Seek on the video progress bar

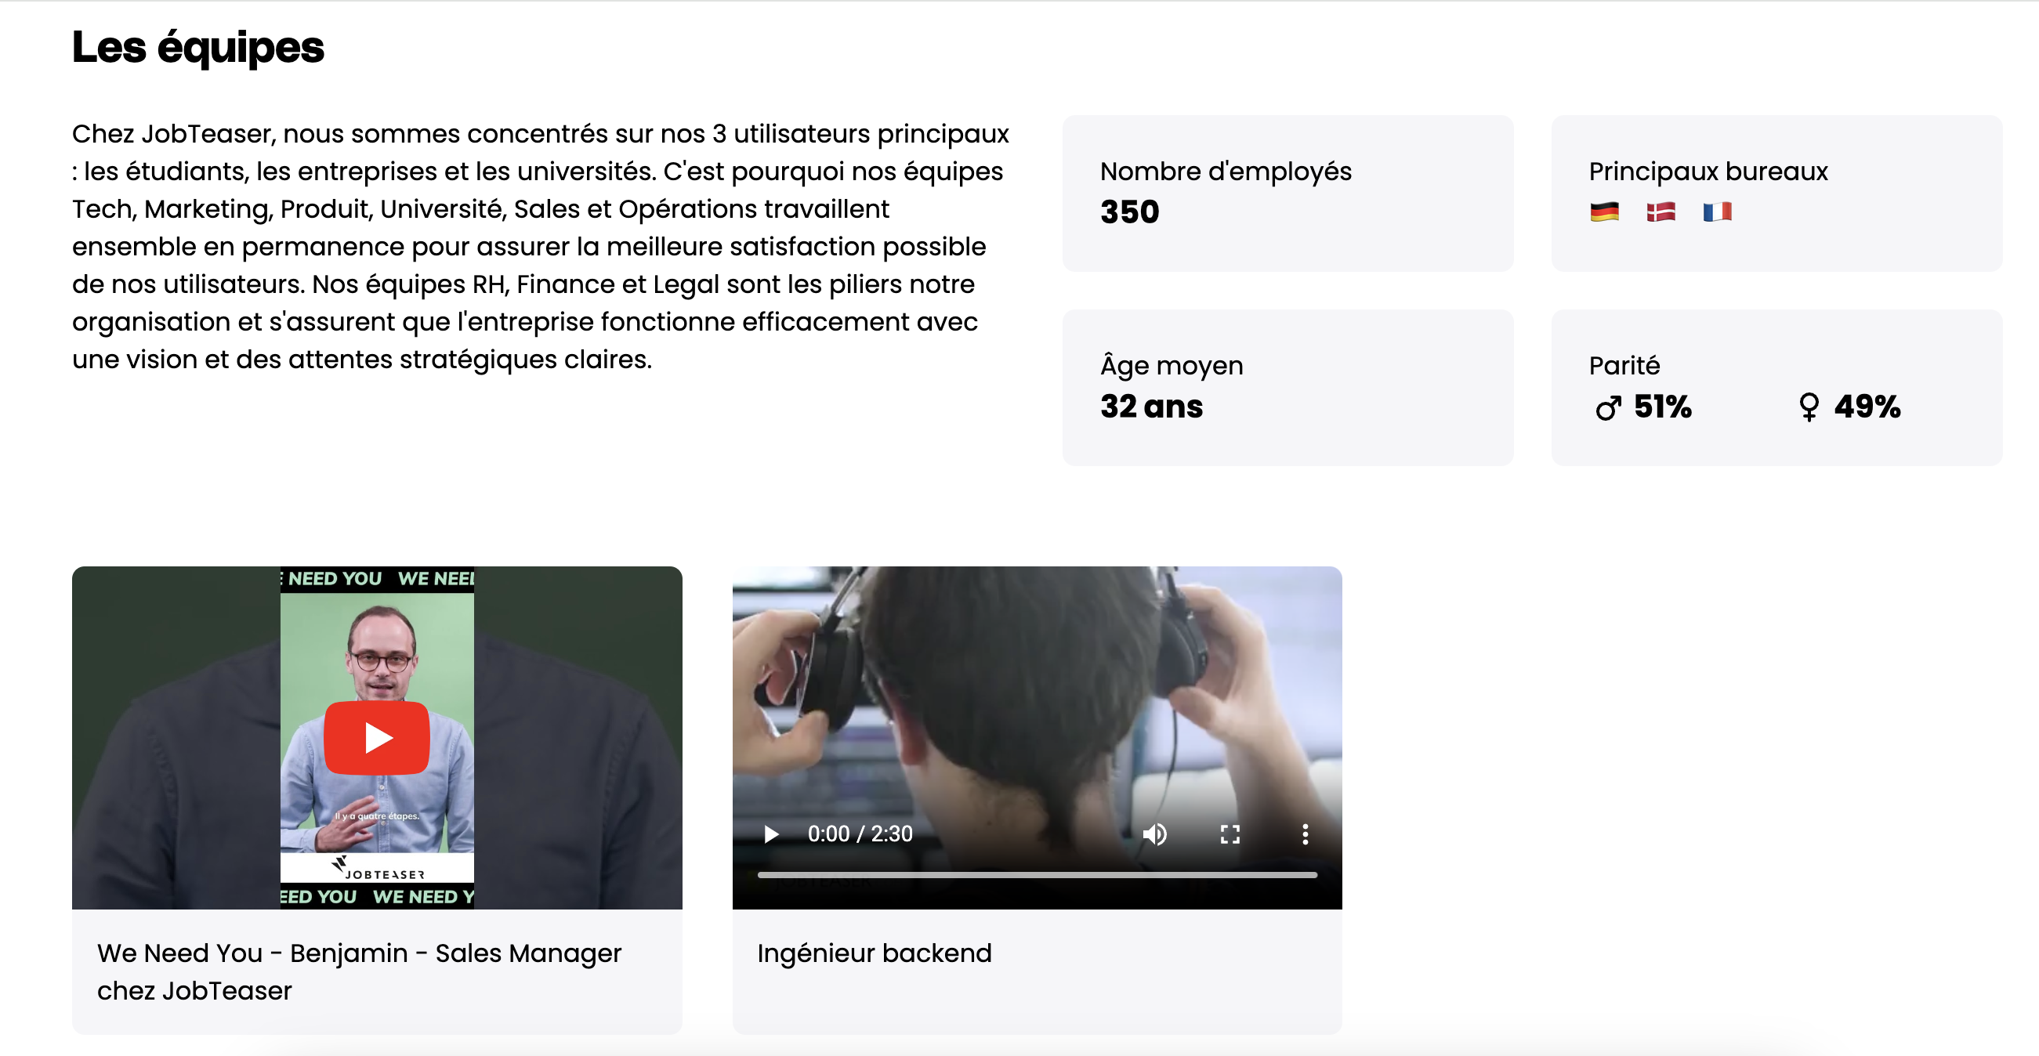click(x=1037, y=875)
